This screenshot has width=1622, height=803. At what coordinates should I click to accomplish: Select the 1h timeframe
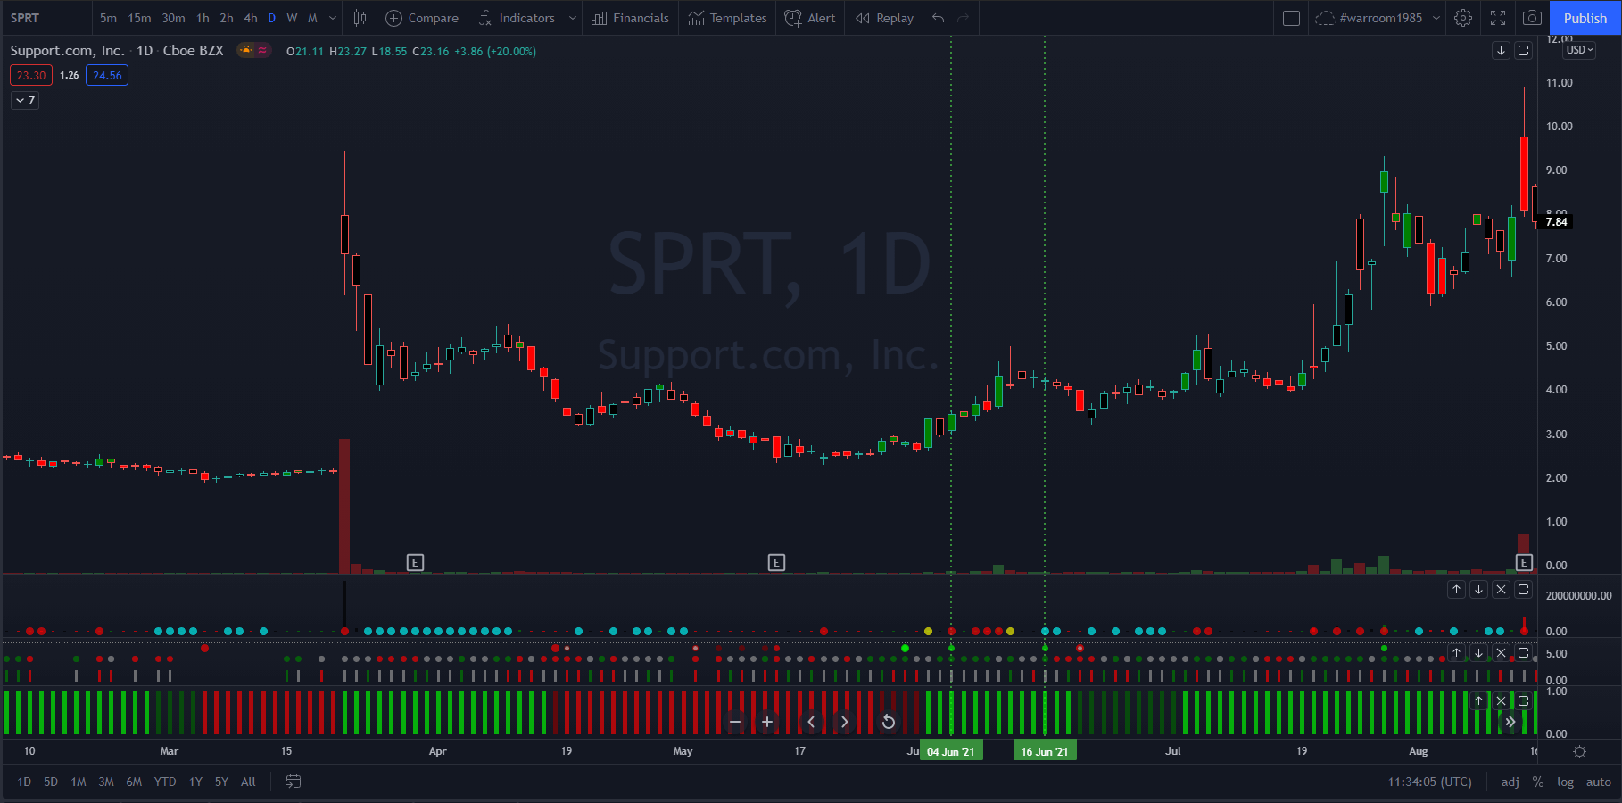[203, 18]
